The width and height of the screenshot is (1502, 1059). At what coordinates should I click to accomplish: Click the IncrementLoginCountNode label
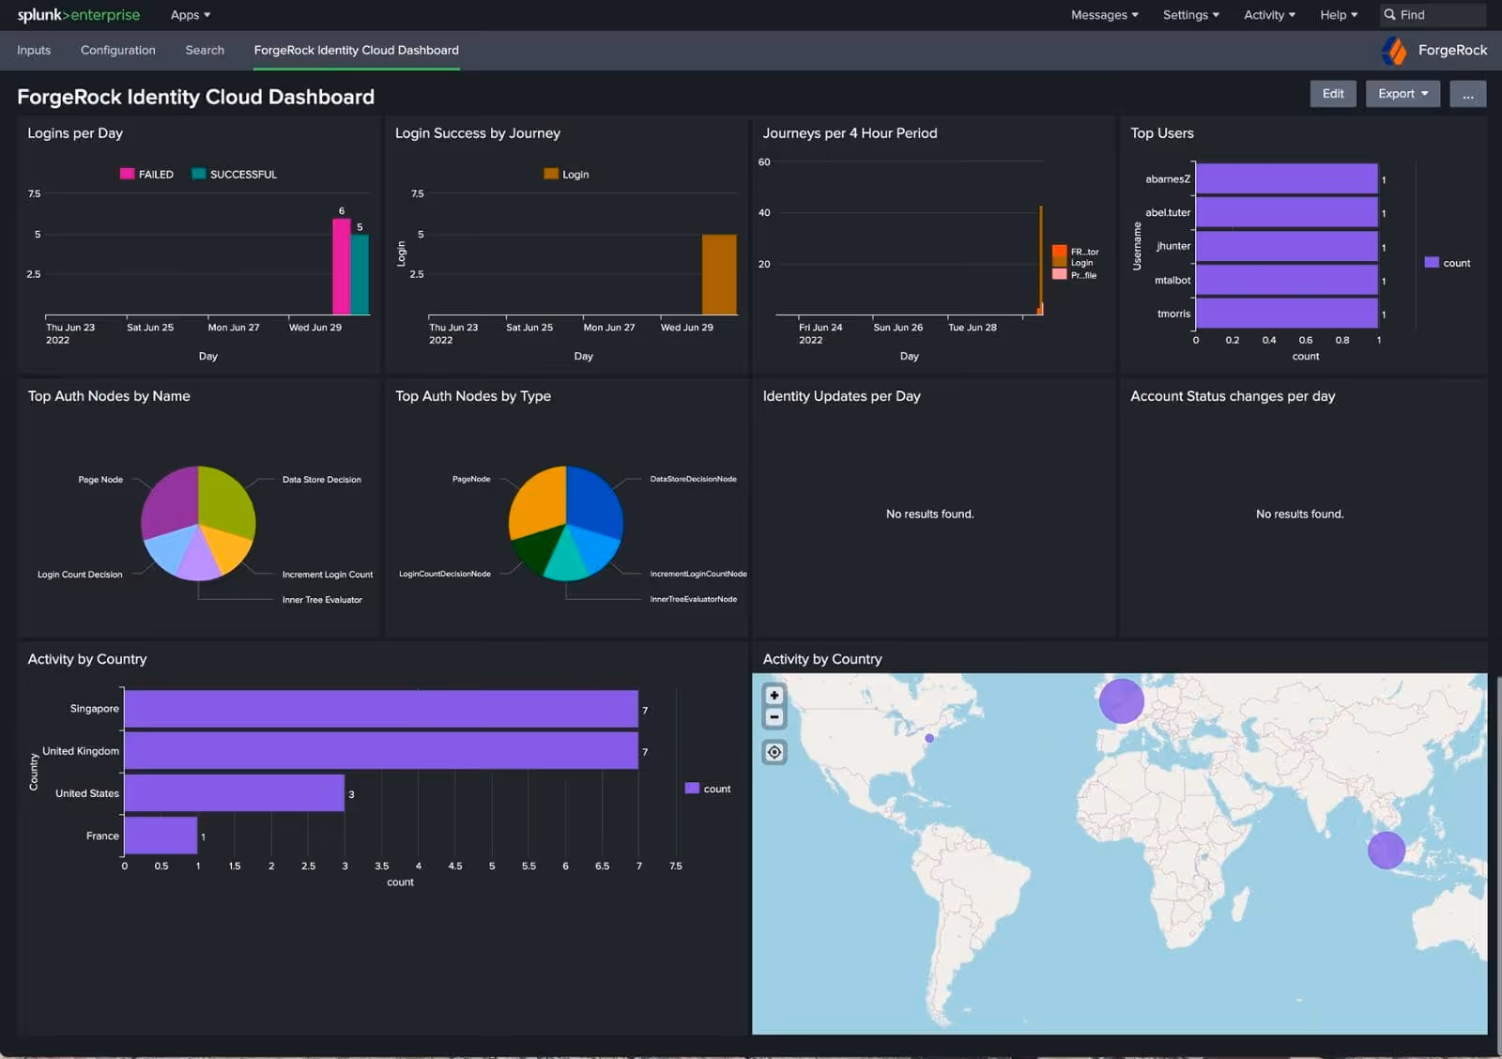[698, 574]
